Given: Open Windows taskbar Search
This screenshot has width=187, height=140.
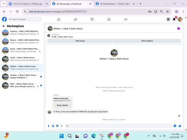Looking at the screenshot, I should (x=70, y=136).
